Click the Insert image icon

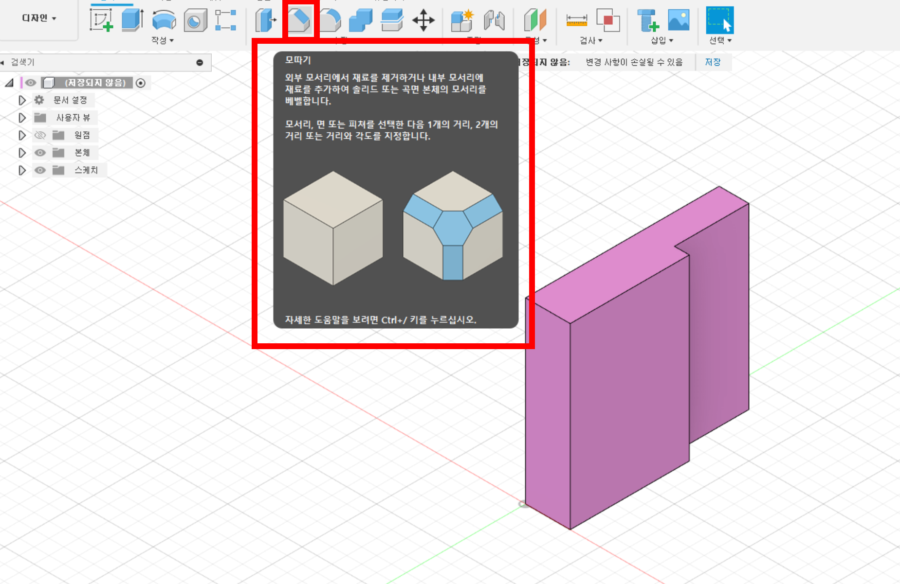679,20
